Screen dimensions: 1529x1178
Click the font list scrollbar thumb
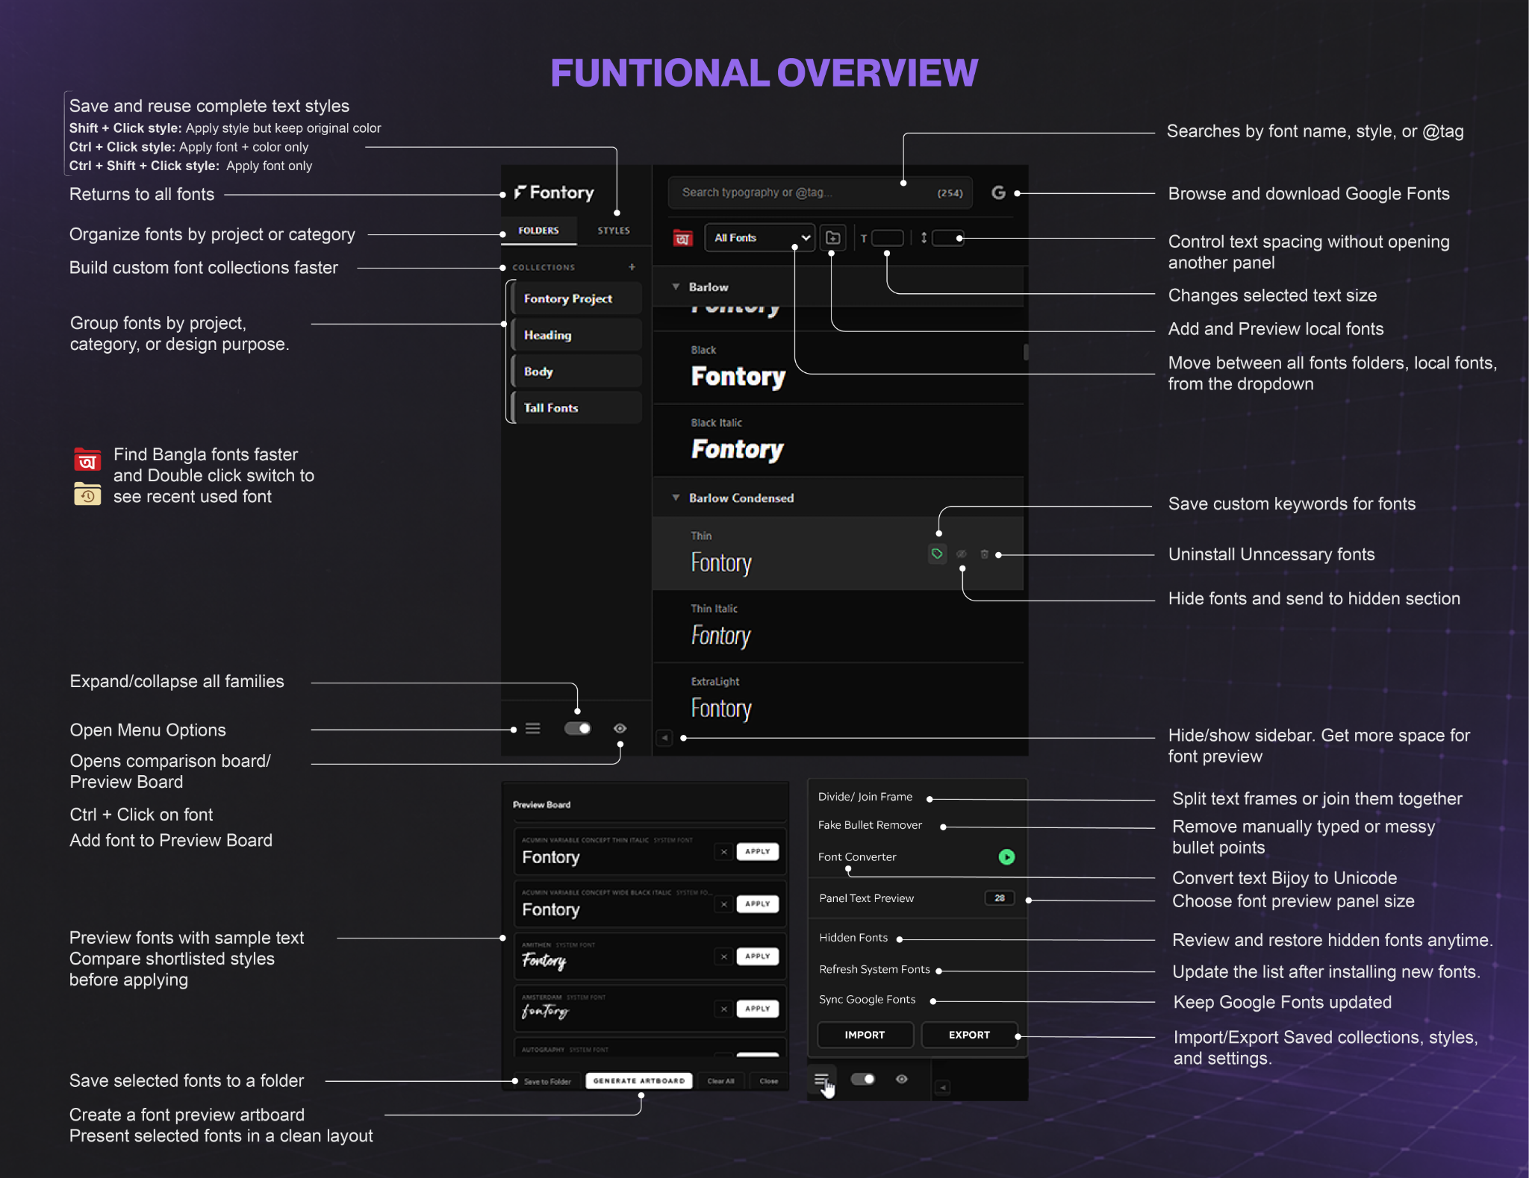1026,352
